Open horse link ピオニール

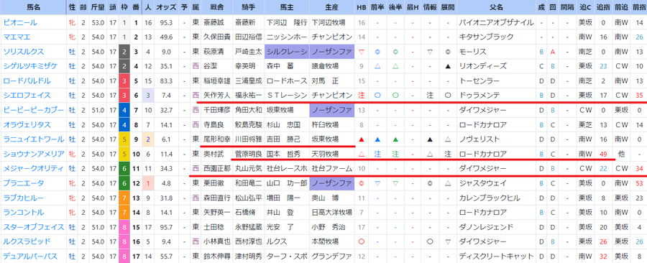coord(20,23)
